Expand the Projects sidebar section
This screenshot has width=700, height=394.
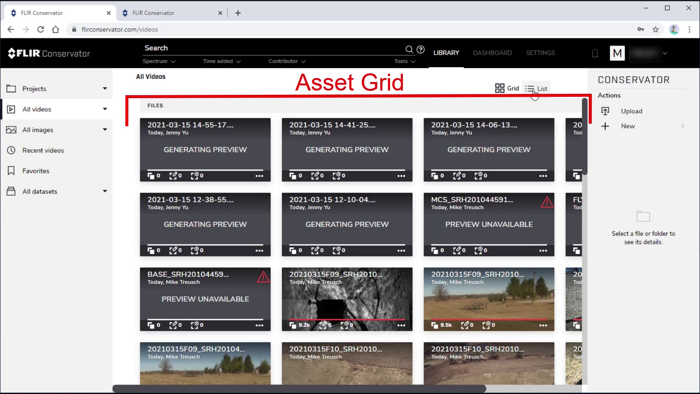pos(105,88)
